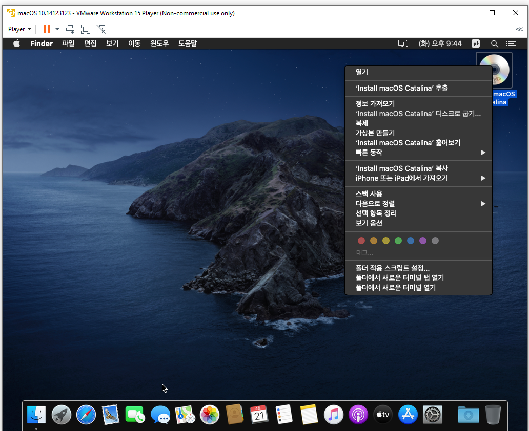Viewport: 529px width, 431px height.
Task: Open Podcasts from the Dock
Action: click(x=358, y=415)
